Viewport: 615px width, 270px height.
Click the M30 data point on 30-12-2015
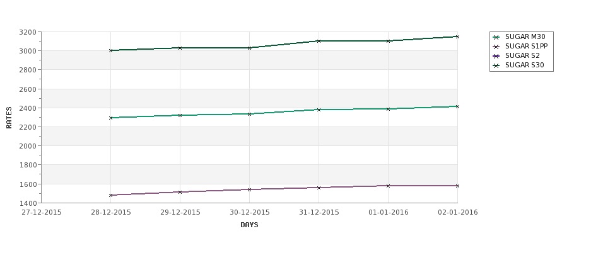point(249,115)
